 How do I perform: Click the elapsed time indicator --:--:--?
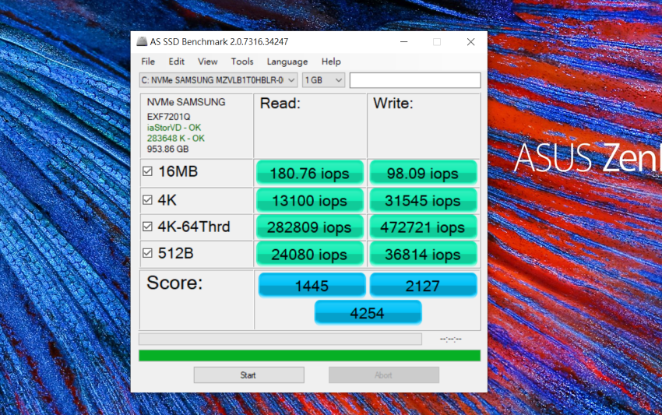[x=450, y=339]
